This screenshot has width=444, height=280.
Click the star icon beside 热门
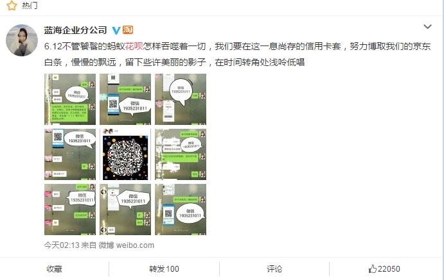12,5
